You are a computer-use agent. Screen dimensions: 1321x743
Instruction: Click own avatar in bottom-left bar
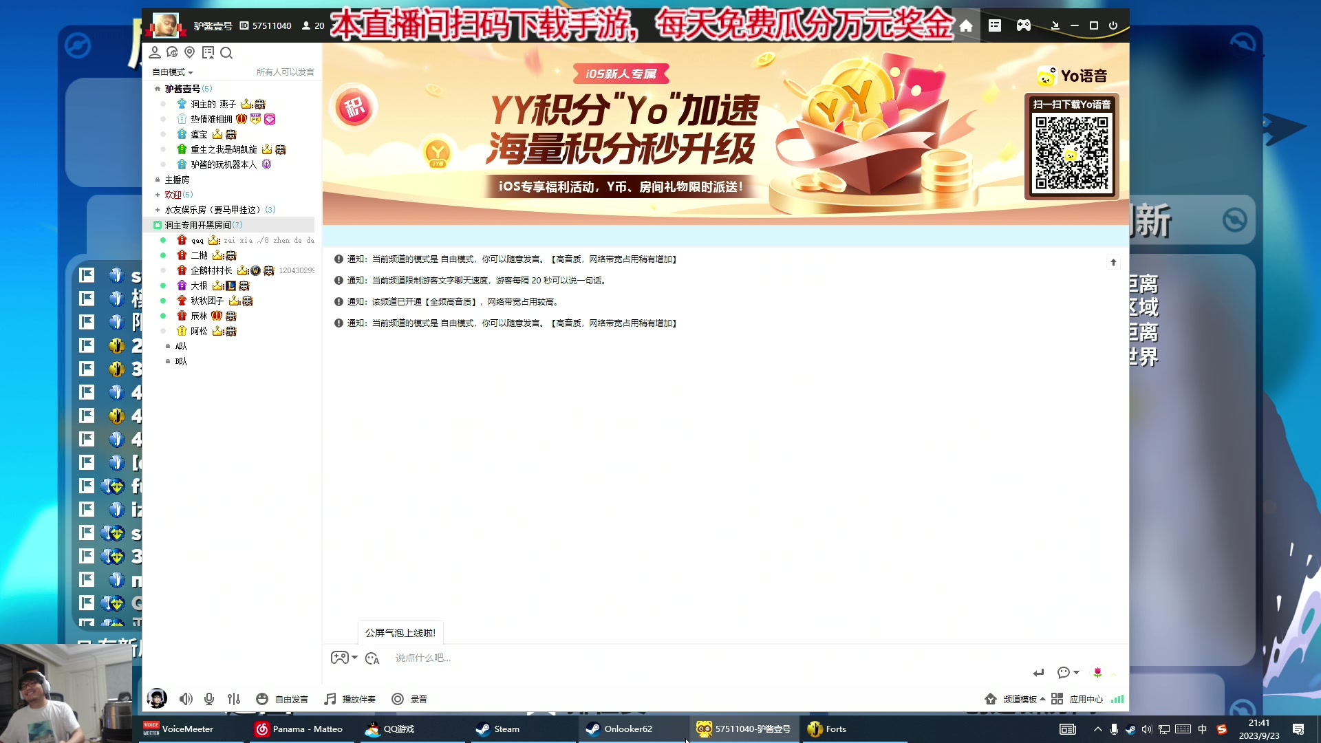coord(157,698)
